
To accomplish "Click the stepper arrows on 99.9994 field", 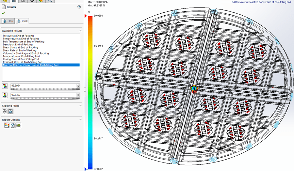I will pyautogui.click(x=78, y=85).
